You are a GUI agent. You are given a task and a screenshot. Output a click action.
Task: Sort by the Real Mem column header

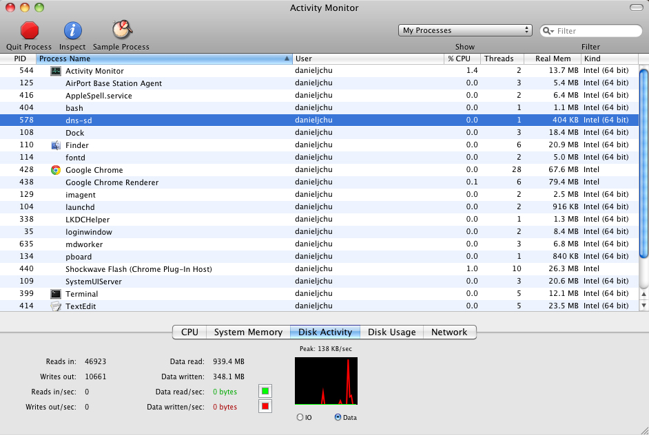[x=553, y=59]
